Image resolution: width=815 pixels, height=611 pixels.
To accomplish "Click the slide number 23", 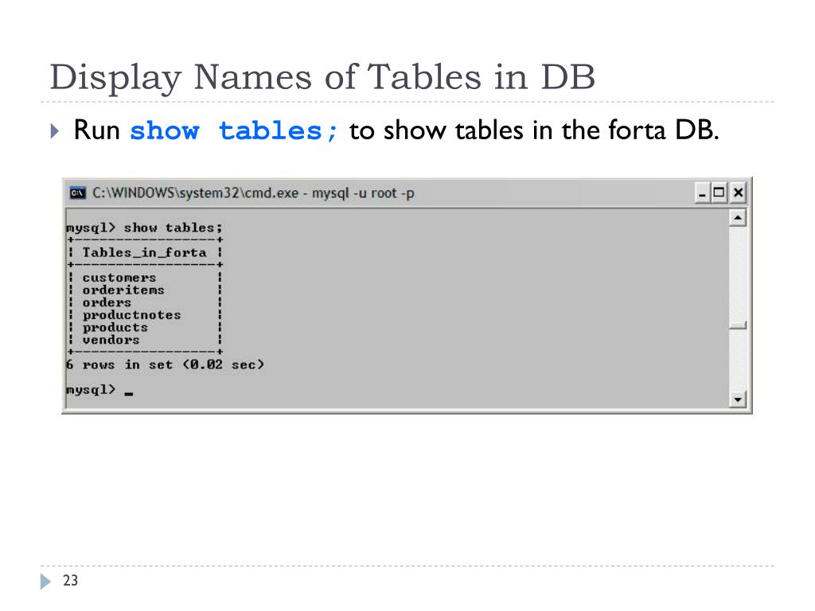I will (x=70, y=580).
